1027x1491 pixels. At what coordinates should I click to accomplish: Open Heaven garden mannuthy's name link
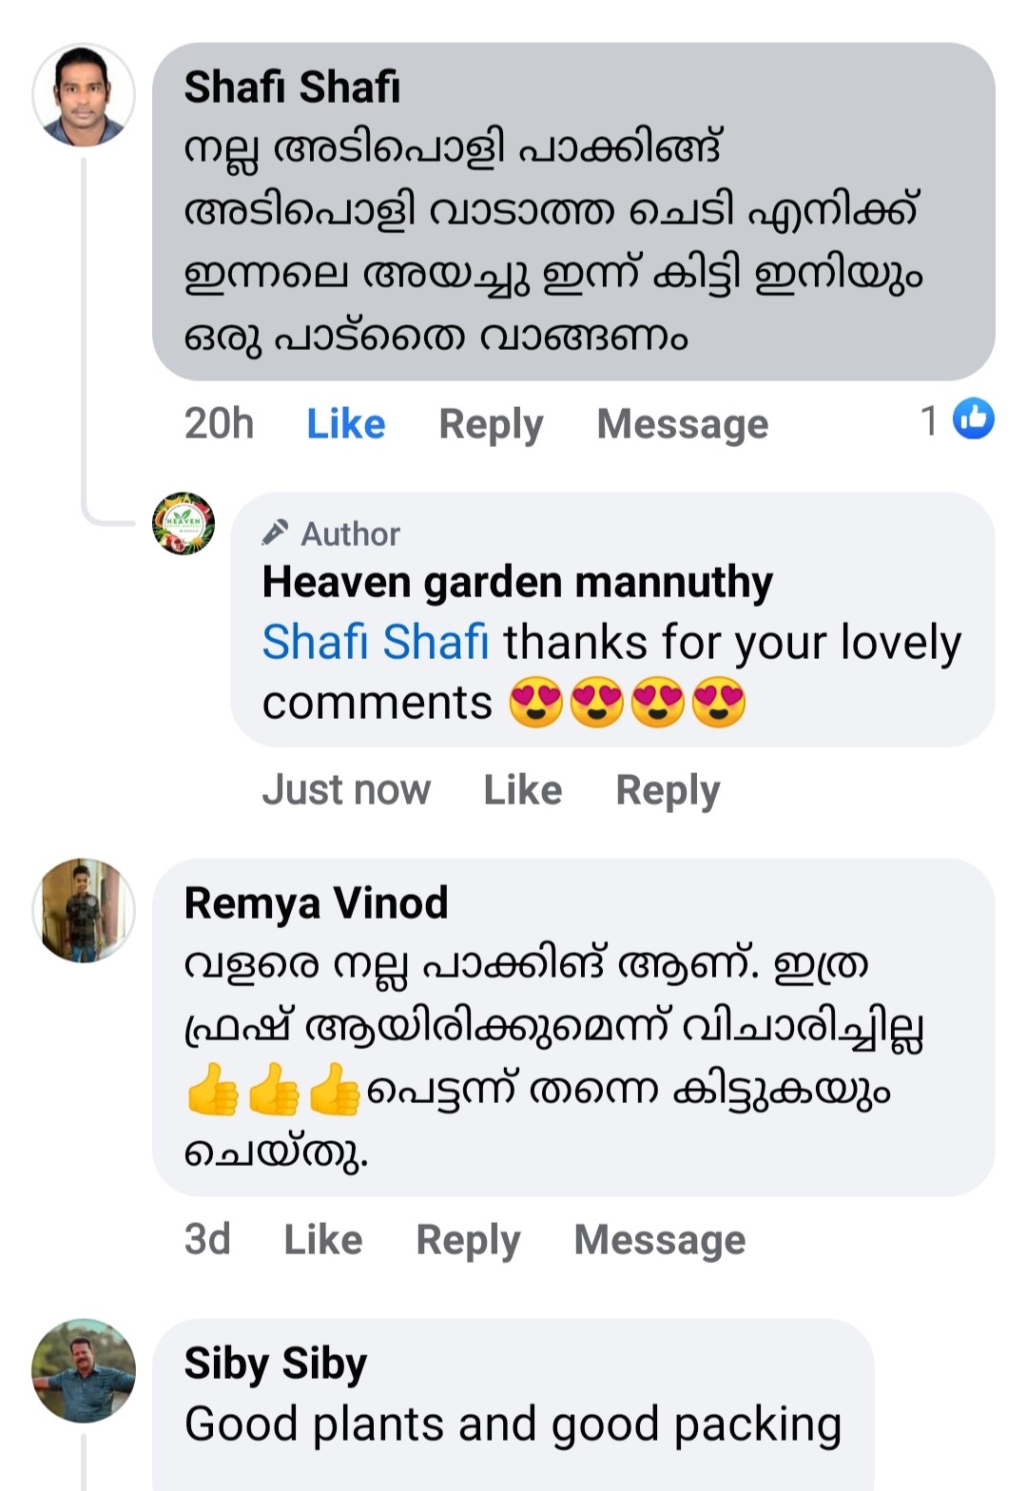click(x=517, y=582)
